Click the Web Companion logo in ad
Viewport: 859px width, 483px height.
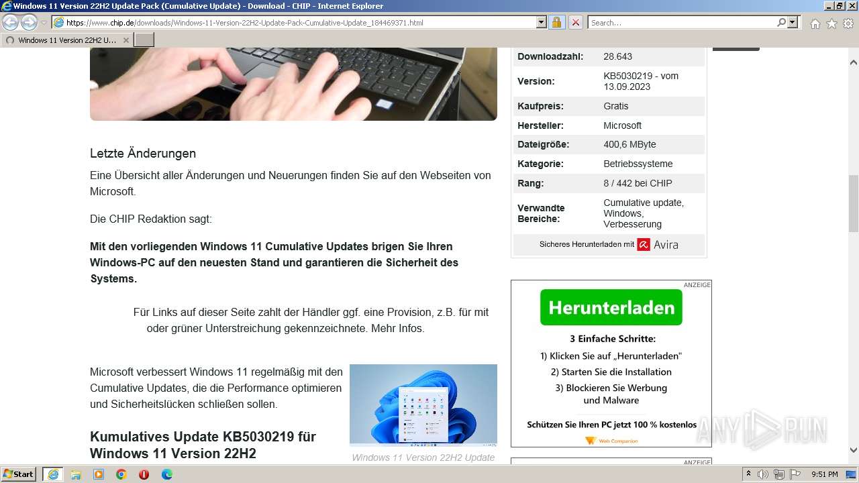[611, 441]
